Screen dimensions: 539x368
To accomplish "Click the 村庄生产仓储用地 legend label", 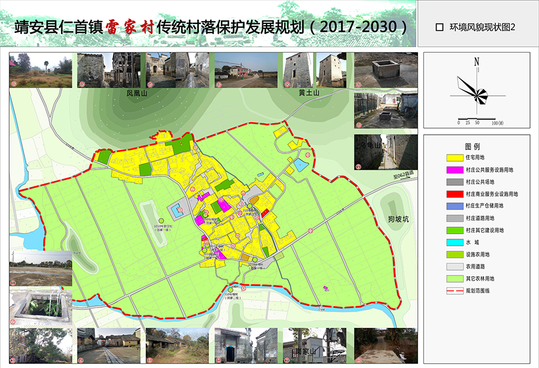I will (x=485, y=206).
